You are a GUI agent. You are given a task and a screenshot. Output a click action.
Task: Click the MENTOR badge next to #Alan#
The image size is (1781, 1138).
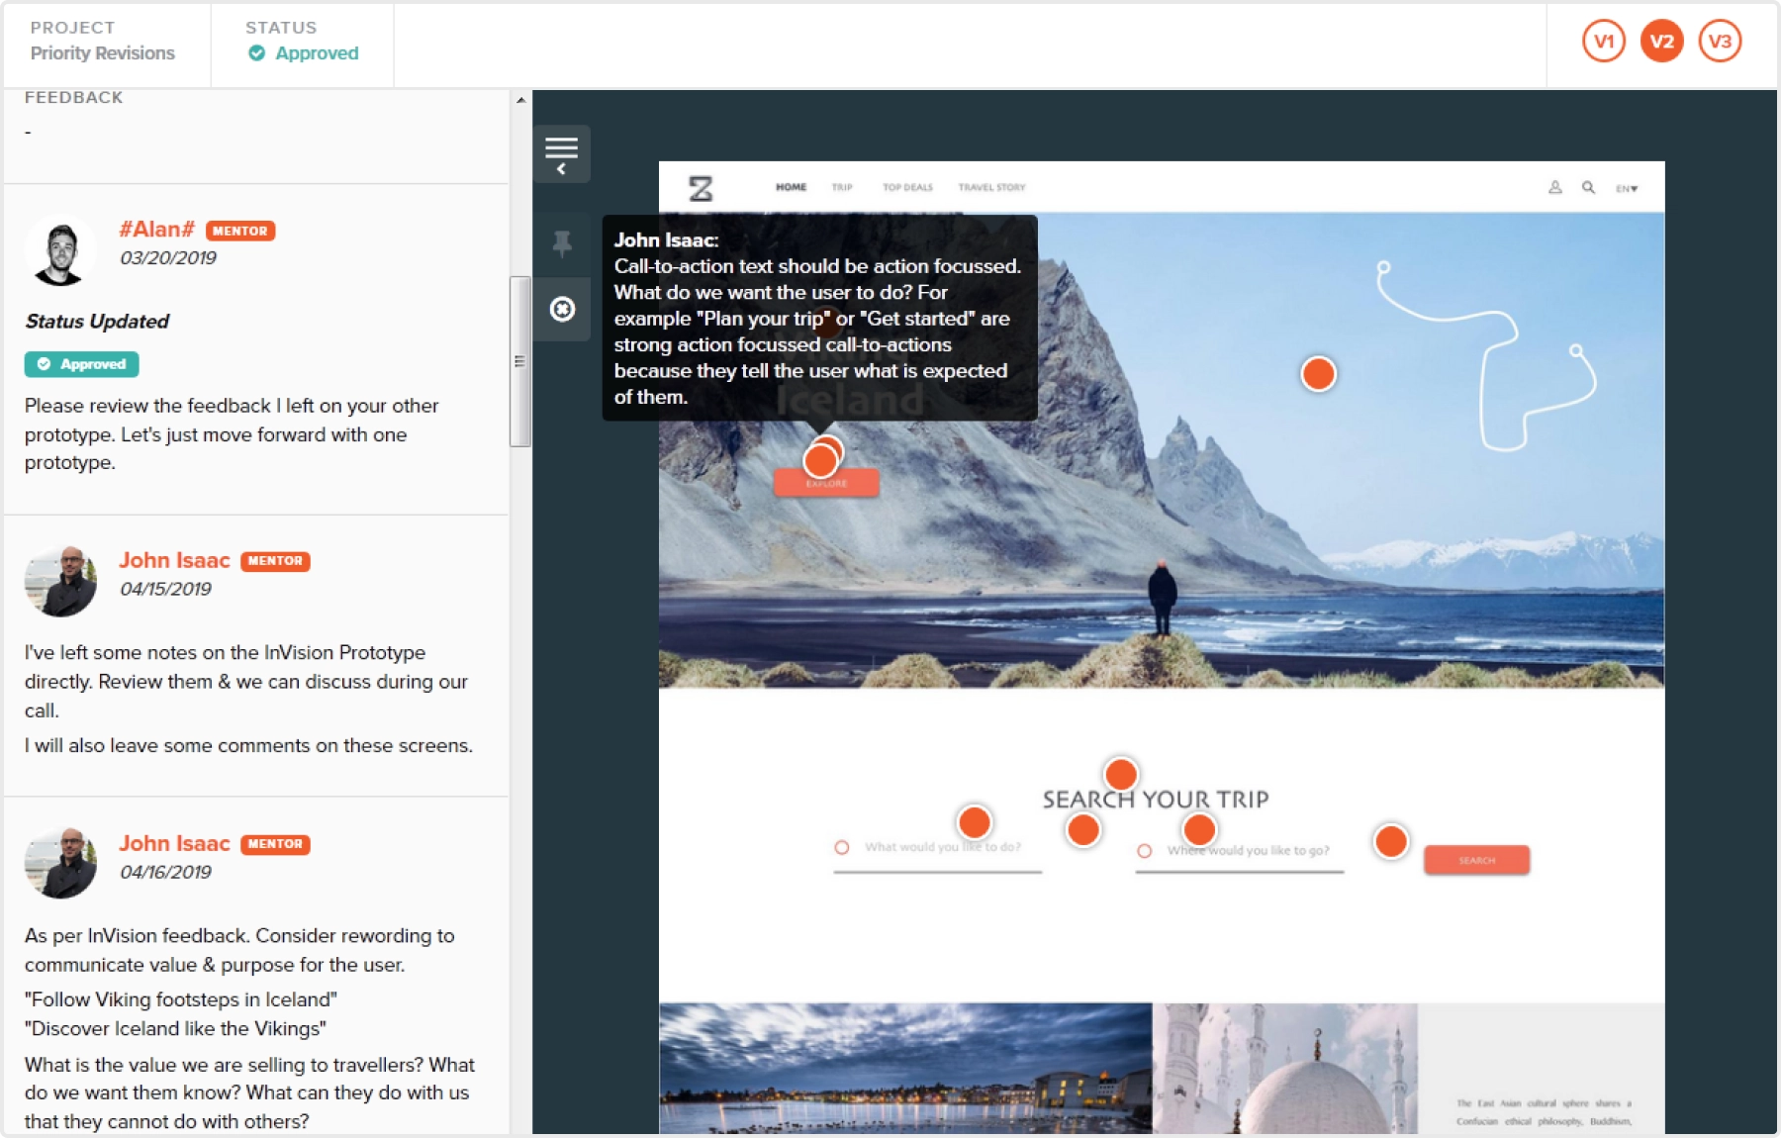coord(240,231)
